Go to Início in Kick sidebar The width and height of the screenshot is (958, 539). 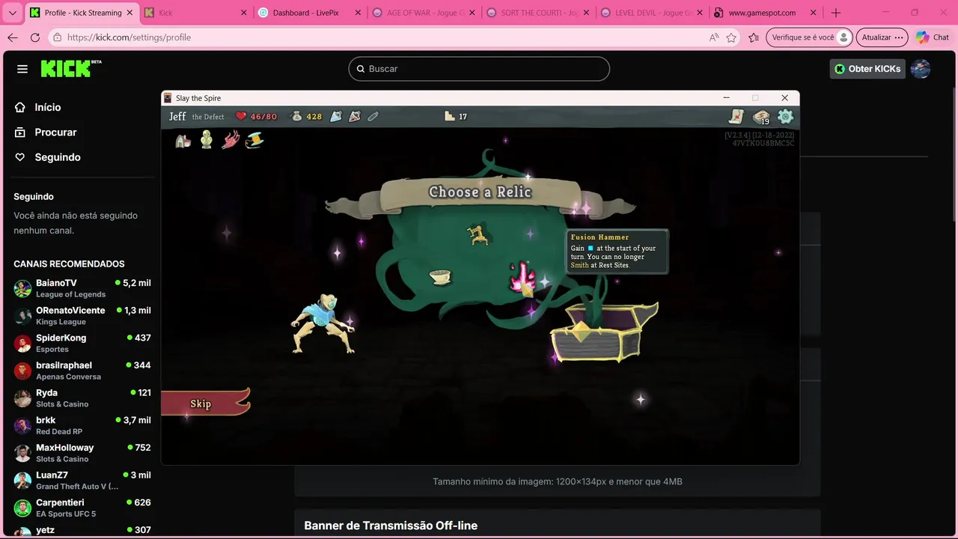coord(47,107)
